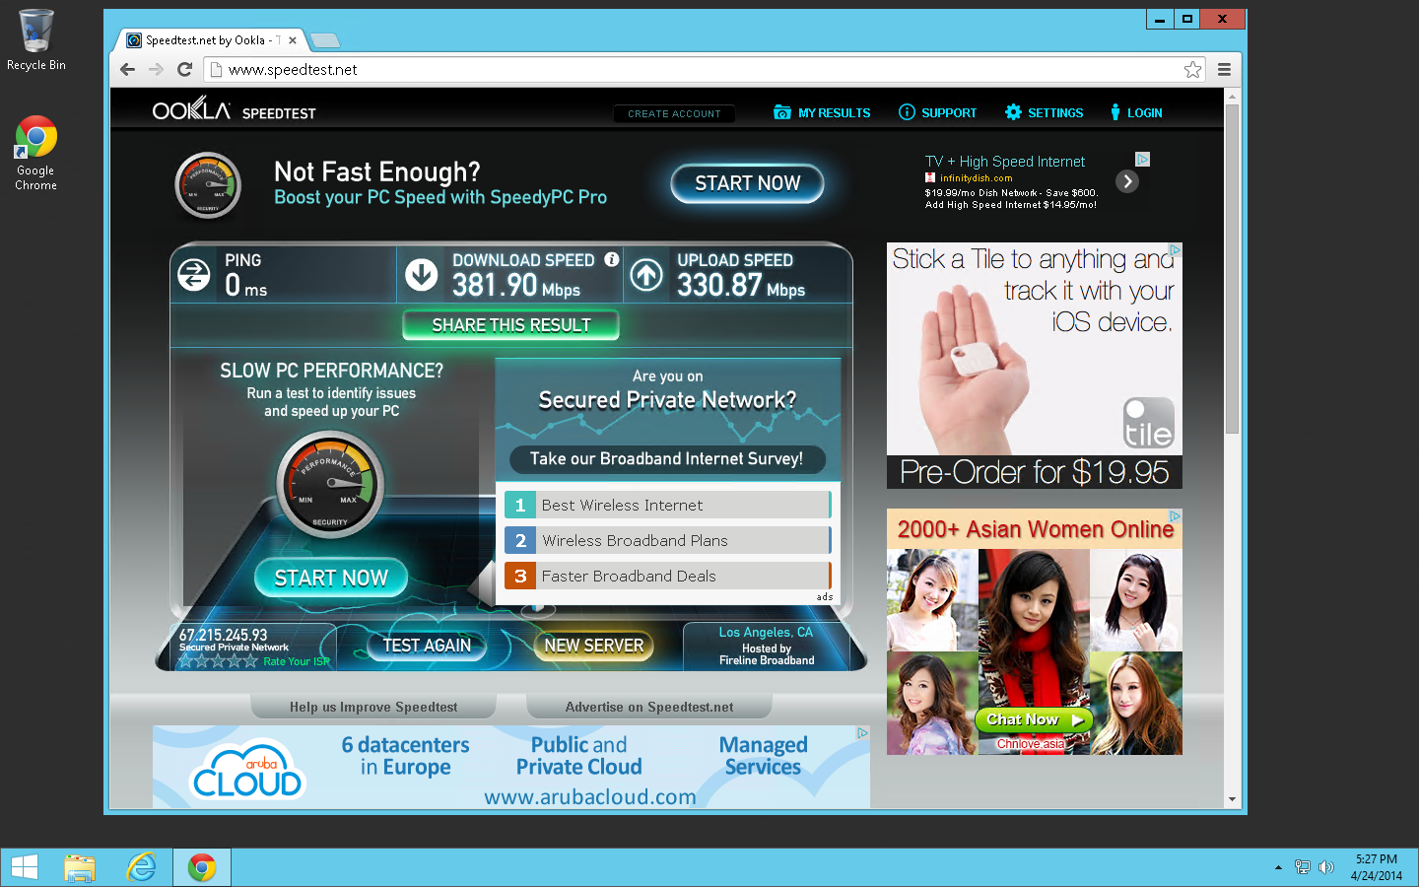Click the page scrollbar up arrow
This screenshot has height=887, width=1419.
click(x=1232, y=97)
